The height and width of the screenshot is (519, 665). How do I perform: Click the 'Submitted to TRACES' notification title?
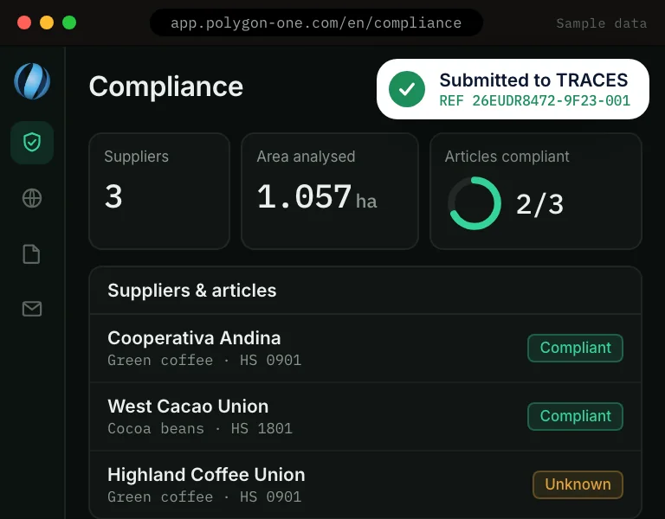pyautogui.click(x=533, y=80)
